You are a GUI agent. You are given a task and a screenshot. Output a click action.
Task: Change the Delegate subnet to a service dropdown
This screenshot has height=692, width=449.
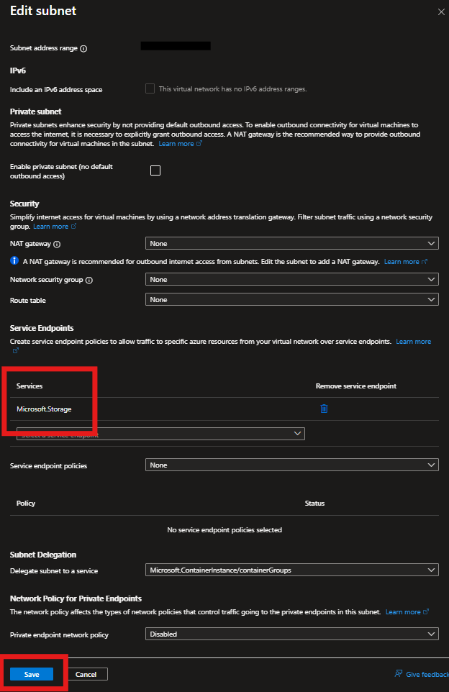[291, 570]
